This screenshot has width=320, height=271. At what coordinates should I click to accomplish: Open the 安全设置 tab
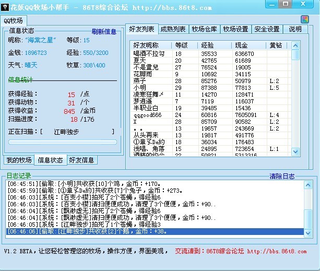[x=267, y=29]
